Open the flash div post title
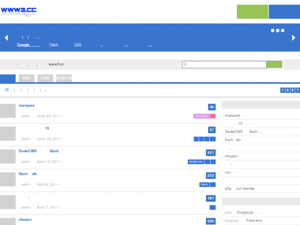This screenshot has width=300, height=225. [x=28, y=174]
